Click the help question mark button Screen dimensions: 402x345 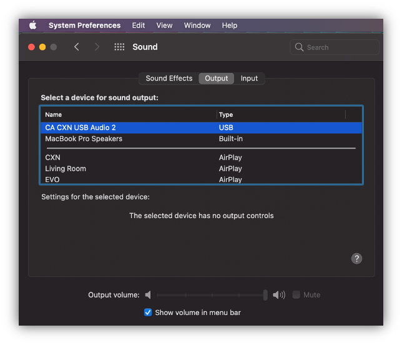[x=356, y=259]
